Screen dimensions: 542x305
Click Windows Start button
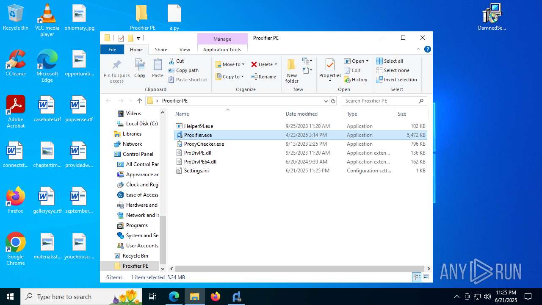point(10,297)
